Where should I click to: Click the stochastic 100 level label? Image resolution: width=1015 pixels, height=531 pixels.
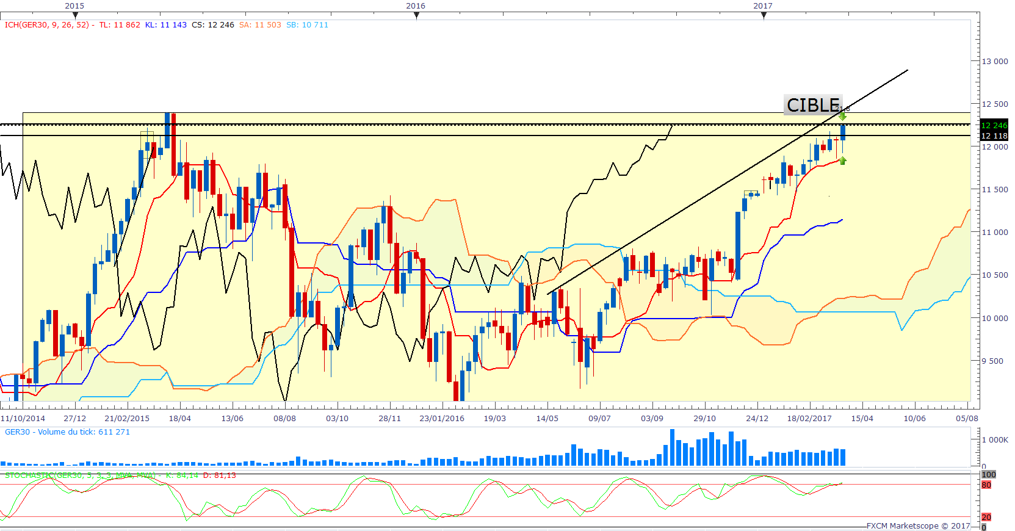(x=989, y=475)
